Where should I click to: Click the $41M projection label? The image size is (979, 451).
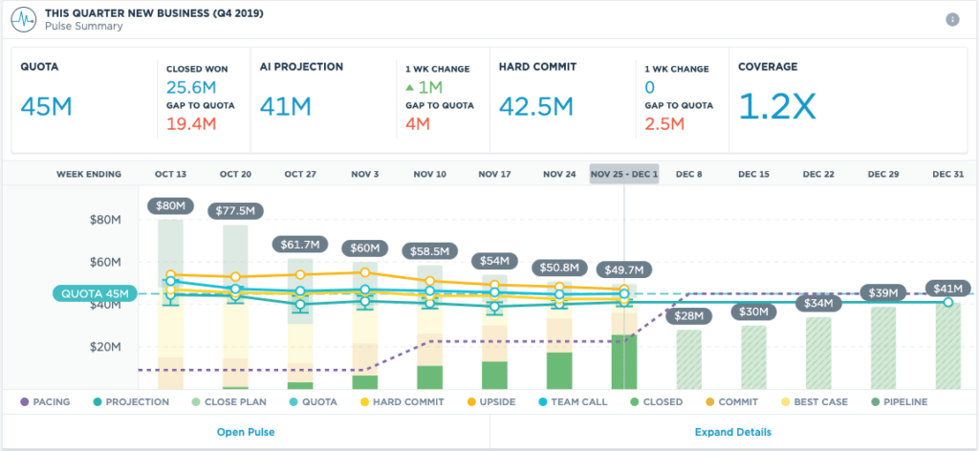point(948,289)
